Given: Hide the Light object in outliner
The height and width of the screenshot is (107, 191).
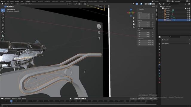Looking at the screenshot, I should [x=187, y=16].
